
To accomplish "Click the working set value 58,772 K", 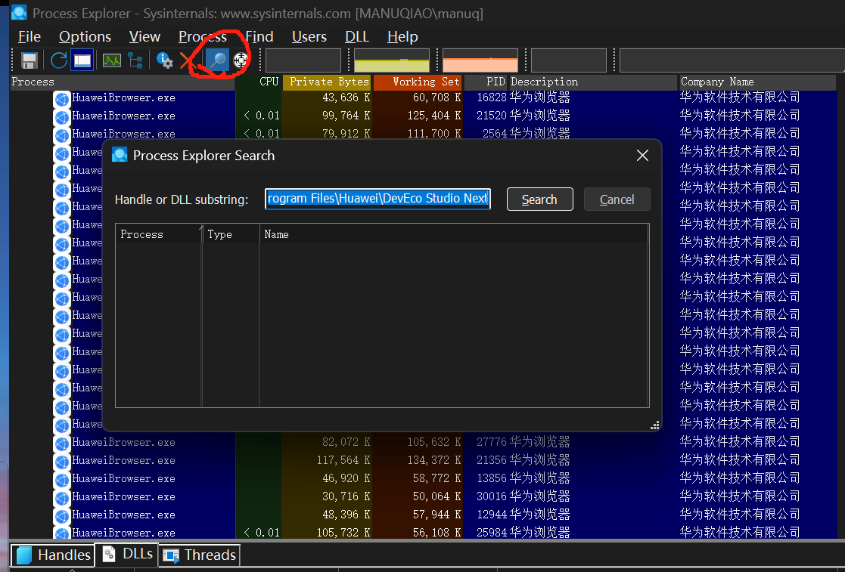I will pyautogui.click(x=436, y=478).
